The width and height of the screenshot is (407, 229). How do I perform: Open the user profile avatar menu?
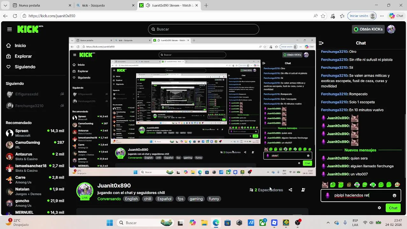(391, 29)
